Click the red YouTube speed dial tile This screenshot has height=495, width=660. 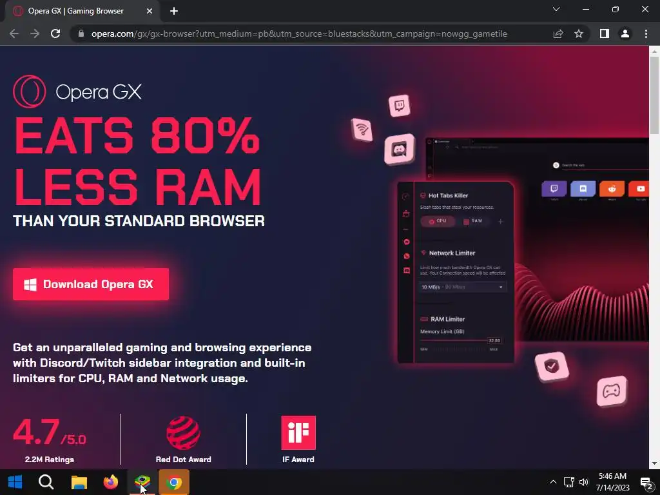coord(639,189)
